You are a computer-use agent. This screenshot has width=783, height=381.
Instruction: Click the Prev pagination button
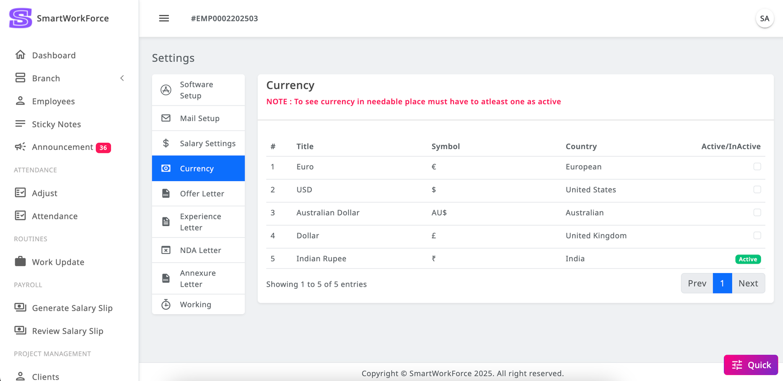click(697, 283)
